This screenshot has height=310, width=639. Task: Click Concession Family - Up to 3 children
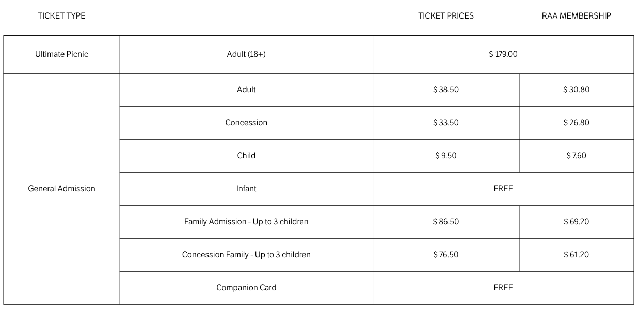pyautogui.click(x=246, y=255)
